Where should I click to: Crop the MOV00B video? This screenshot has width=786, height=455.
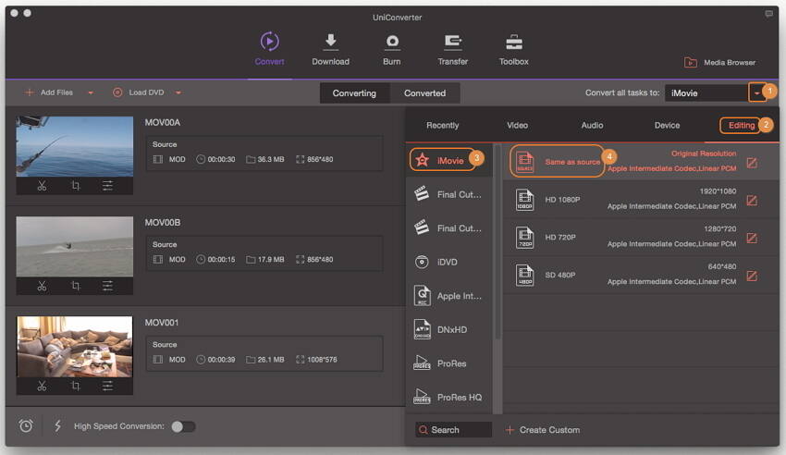[x=75, y=286]
